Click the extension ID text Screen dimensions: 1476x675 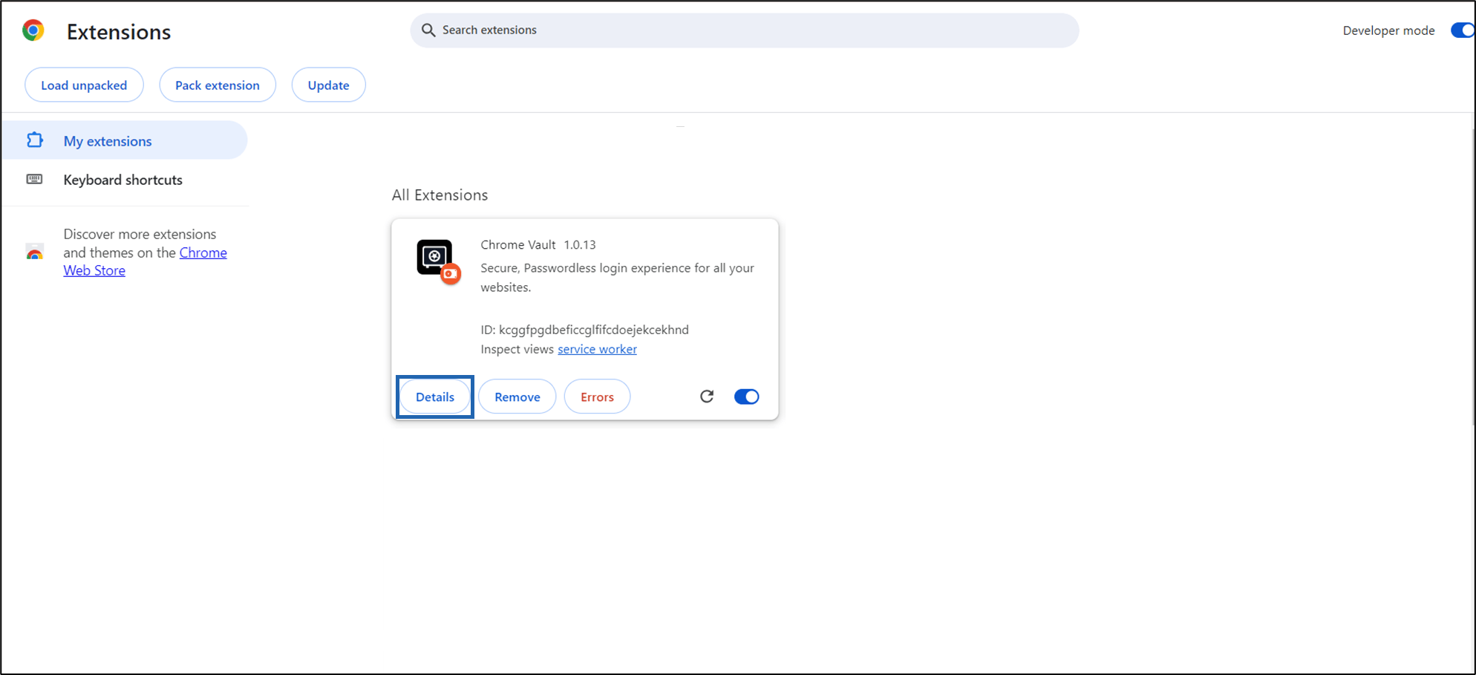point(584,330)
